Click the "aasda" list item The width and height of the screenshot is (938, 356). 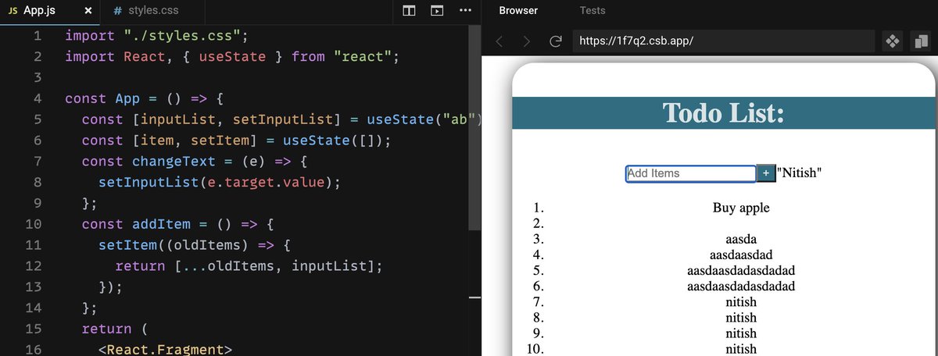tap(741, 239)
